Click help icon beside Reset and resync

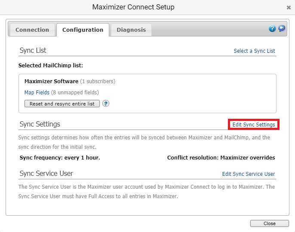pyautogui.click(x=106, y=103)
